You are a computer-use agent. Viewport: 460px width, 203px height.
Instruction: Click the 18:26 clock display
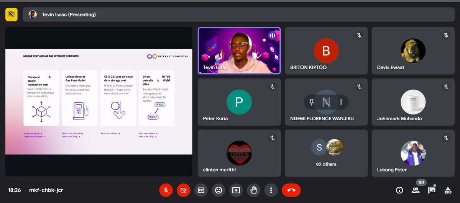15,190
